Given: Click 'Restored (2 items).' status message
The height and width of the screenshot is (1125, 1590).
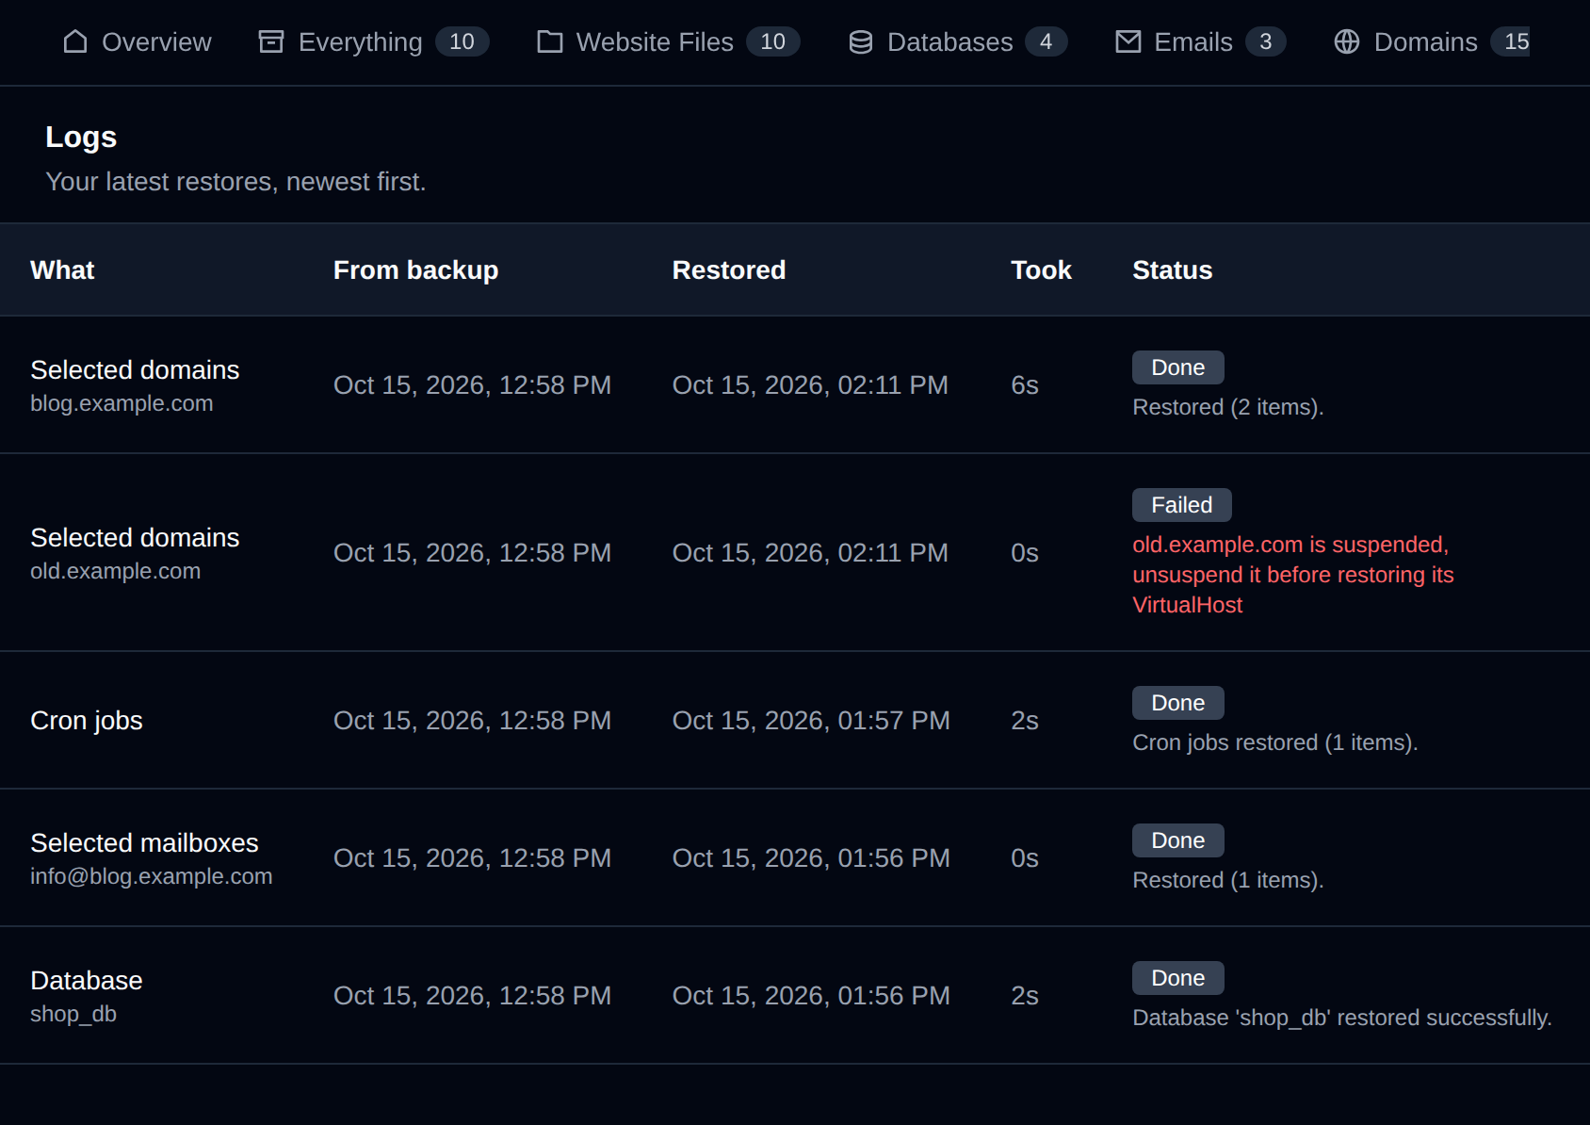Looking at the screenshot, I should tap(1227, 407).
